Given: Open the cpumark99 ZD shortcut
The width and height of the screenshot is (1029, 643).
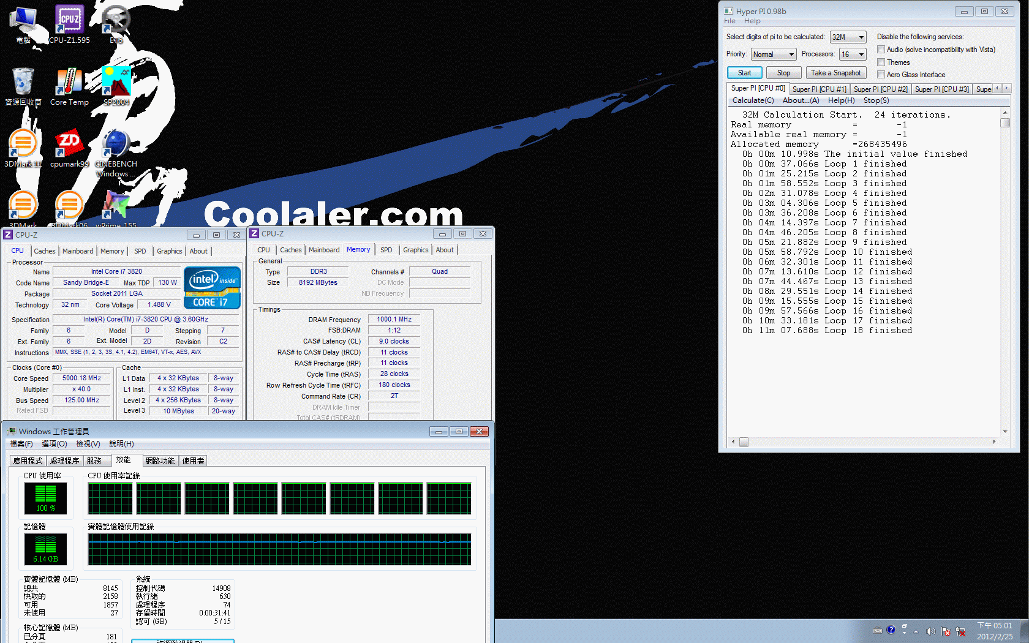Looking at the screenshot, I should click(69, 148).
